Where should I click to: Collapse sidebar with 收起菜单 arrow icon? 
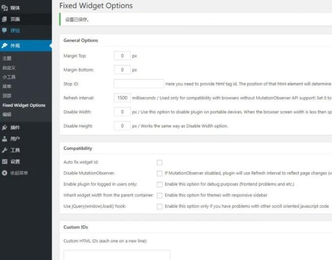tap(4, 173)
